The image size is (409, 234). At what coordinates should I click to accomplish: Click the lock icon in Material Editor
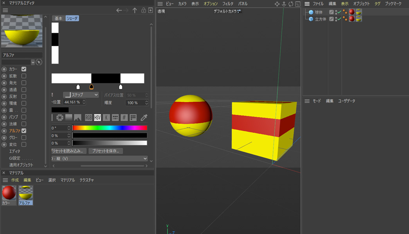(144, 11)
